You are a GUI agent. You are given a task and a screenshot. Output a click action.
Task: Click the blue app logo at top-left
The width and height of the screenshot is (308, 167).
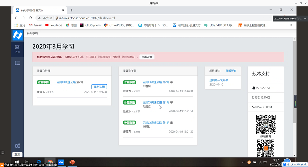pos(18,35)
